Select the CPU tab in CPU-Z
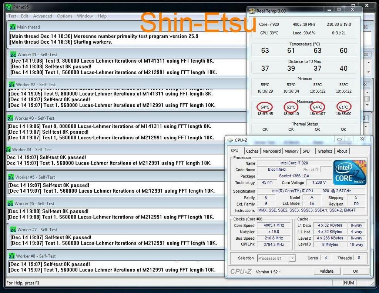Image resolution: width=379 pixels, height=293 pixels. [235, 150]
